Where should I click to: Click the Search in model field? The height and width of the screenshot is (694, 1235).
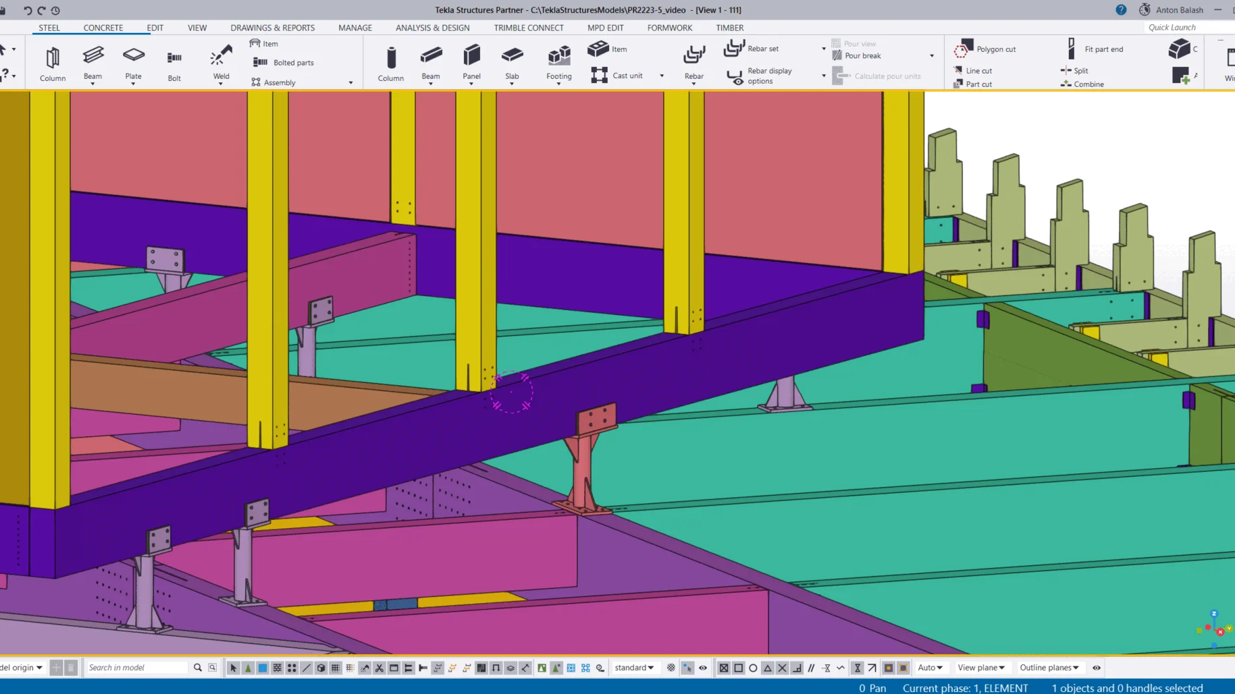[x=137, y=668]
